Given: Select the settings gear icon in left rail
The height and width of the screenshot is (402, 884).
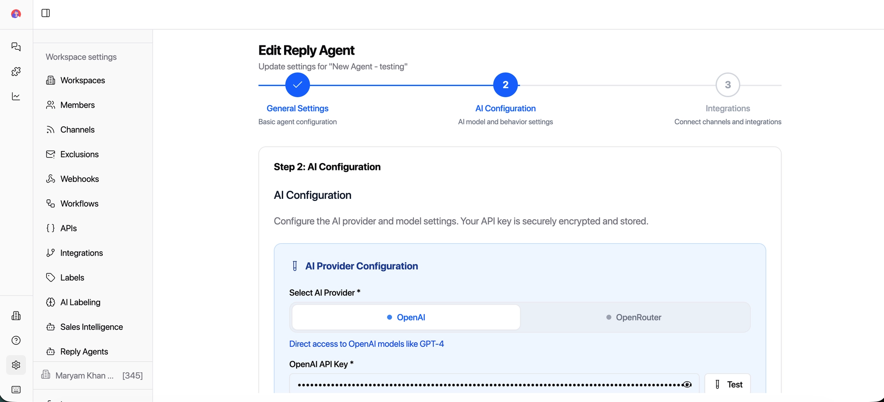Looking at the screenshot, I should click(x=16, y=364).
